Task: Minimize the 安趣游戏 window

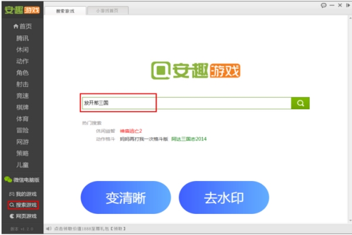Action: coord(332,5)
